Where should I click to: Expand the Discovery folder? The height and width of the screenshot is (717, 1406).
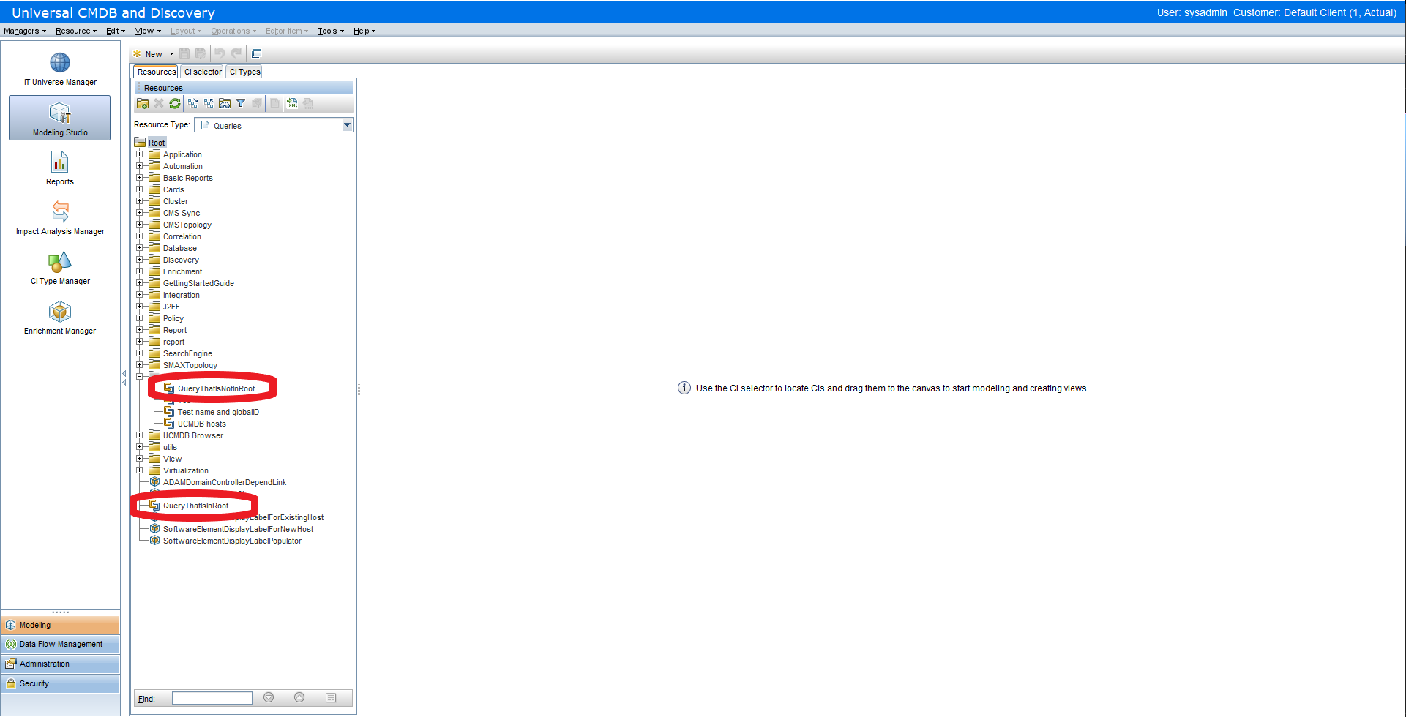coord(141,259)
